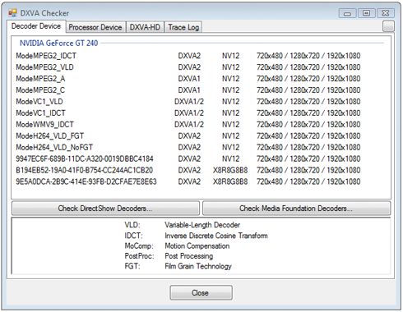
Task: Select the ModeH264_VLD_NoFGT row
Action: point(188,148)
